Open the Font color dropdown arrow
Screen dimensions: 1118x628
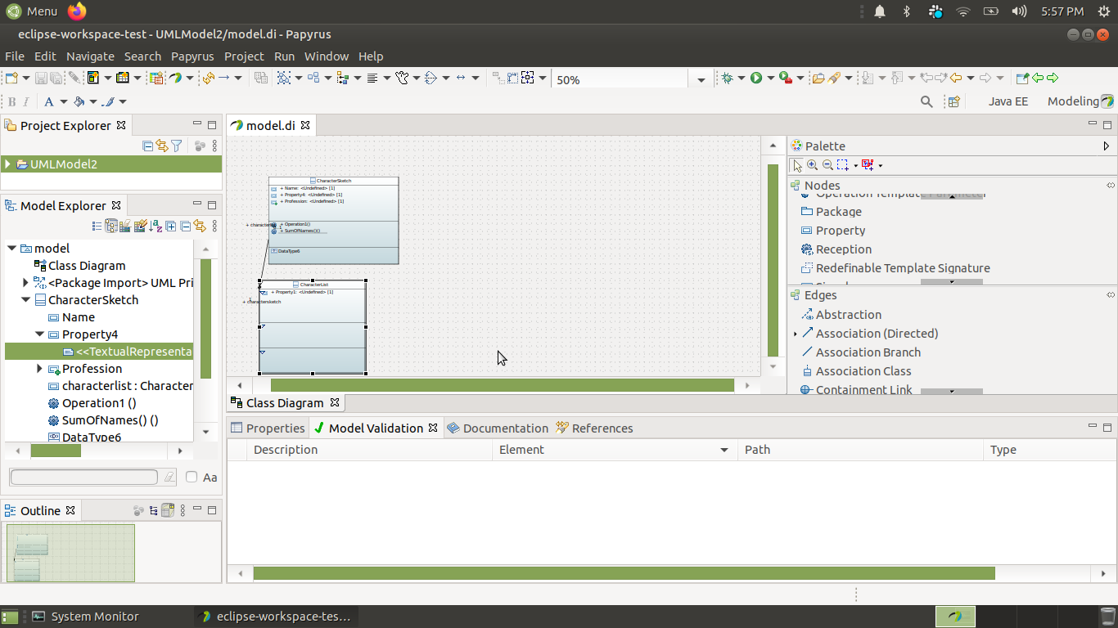tap(63, 101)
